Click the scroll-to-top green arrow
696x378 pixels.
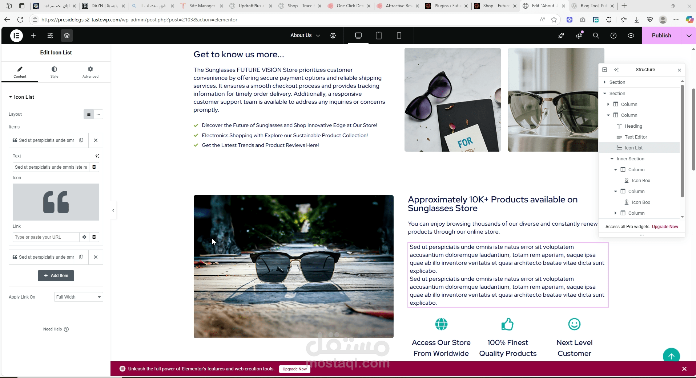(671, 356)
